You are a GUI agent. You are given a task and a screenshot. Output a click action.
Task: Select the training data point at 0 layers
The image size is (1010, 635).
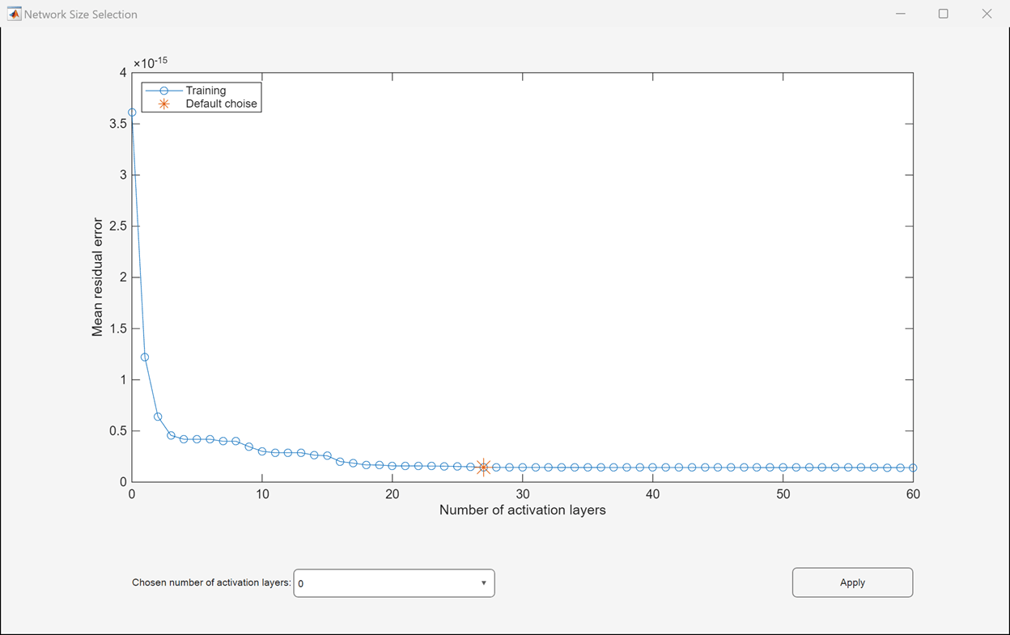[x=132, y=112]
